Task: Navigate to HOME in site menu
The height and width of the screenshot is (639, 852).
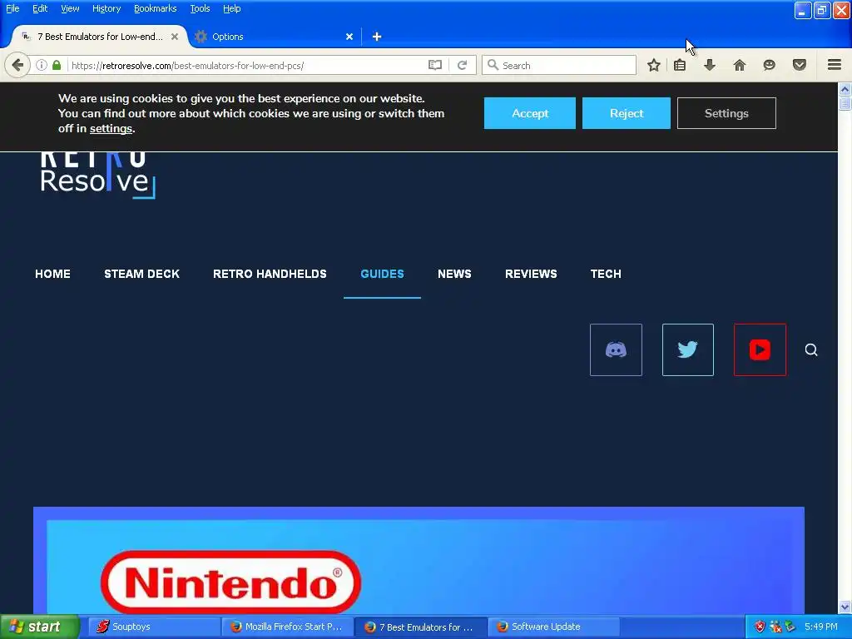Action: click(52, 274)
